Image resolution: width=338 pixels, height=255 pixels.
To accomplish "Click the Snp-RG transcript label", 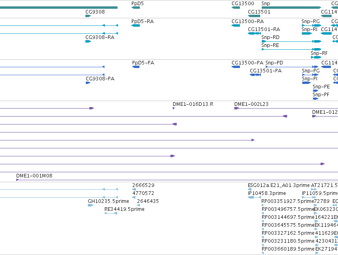I will (x=311, y=21).
